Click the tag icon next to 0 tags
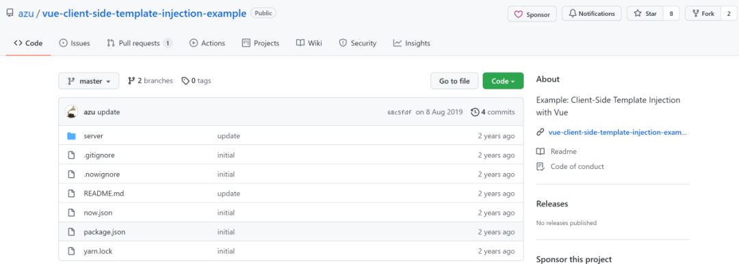 pyautogui.click(x=185, y=81)
